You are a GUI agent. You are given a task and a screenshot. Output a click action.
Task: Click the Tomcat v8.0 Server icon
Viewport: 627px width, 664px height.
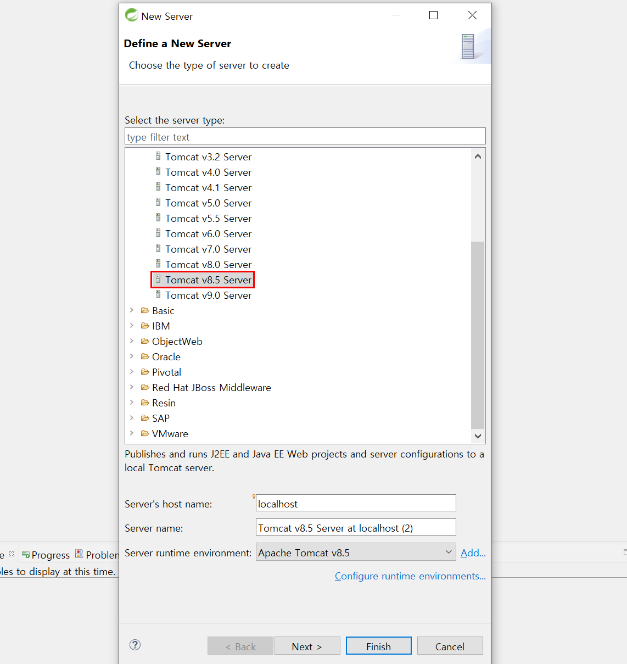(158, 264)
